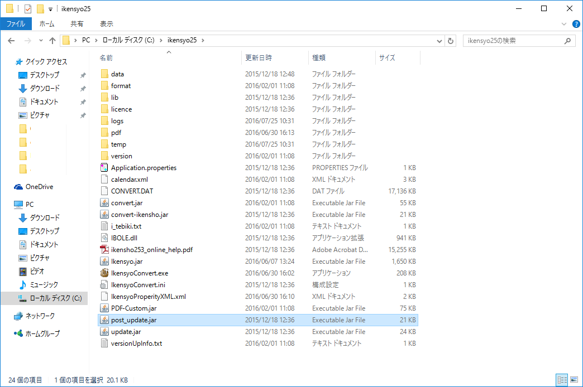Refresh the folder view with refresh icon
The height and width of the screenshot is (387, 583).
[x=450, y=40]
